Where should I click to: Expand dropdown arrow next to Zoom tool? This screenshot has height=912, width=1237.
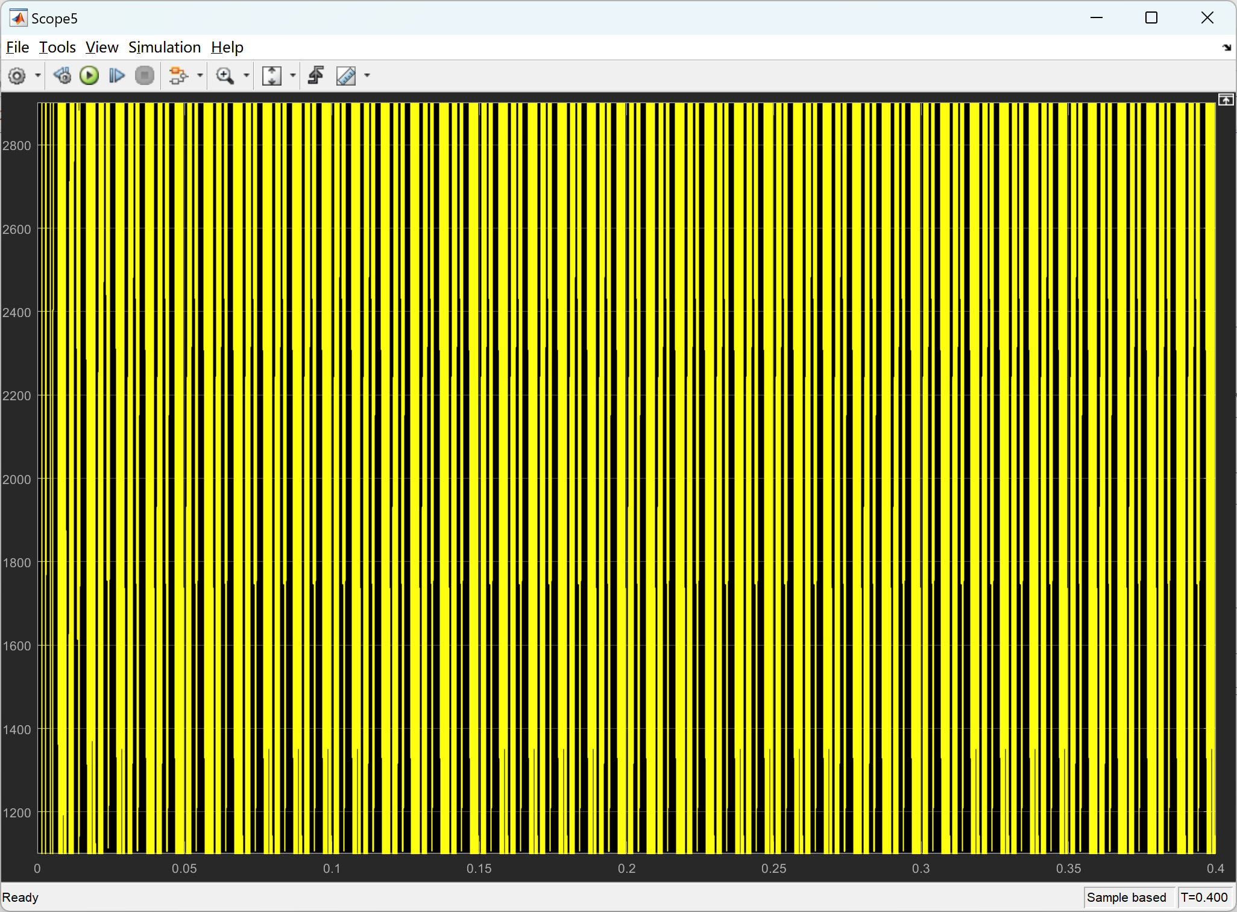[246, 76]
